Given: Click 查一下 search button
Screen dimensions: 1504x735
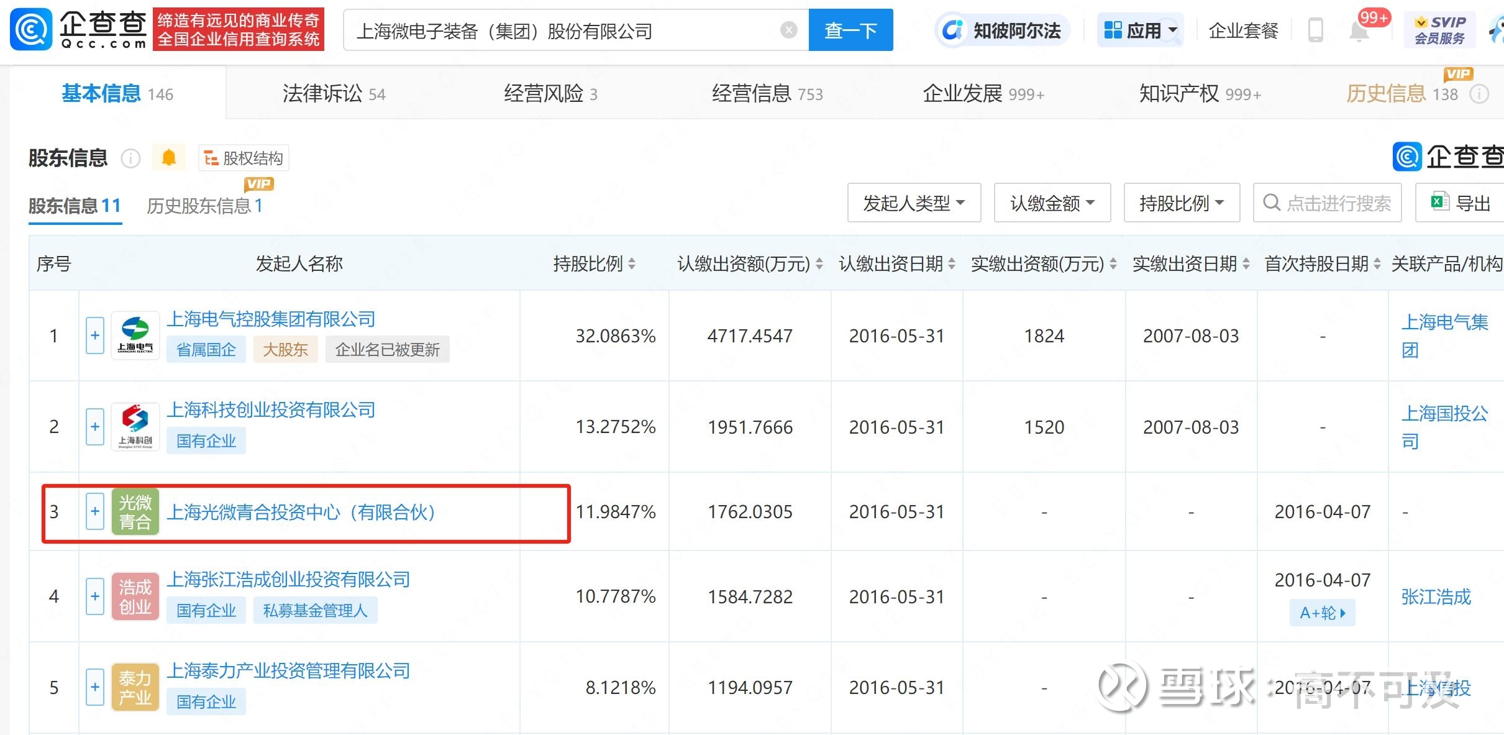Looking at the screenshot, I should click(850, 30).
